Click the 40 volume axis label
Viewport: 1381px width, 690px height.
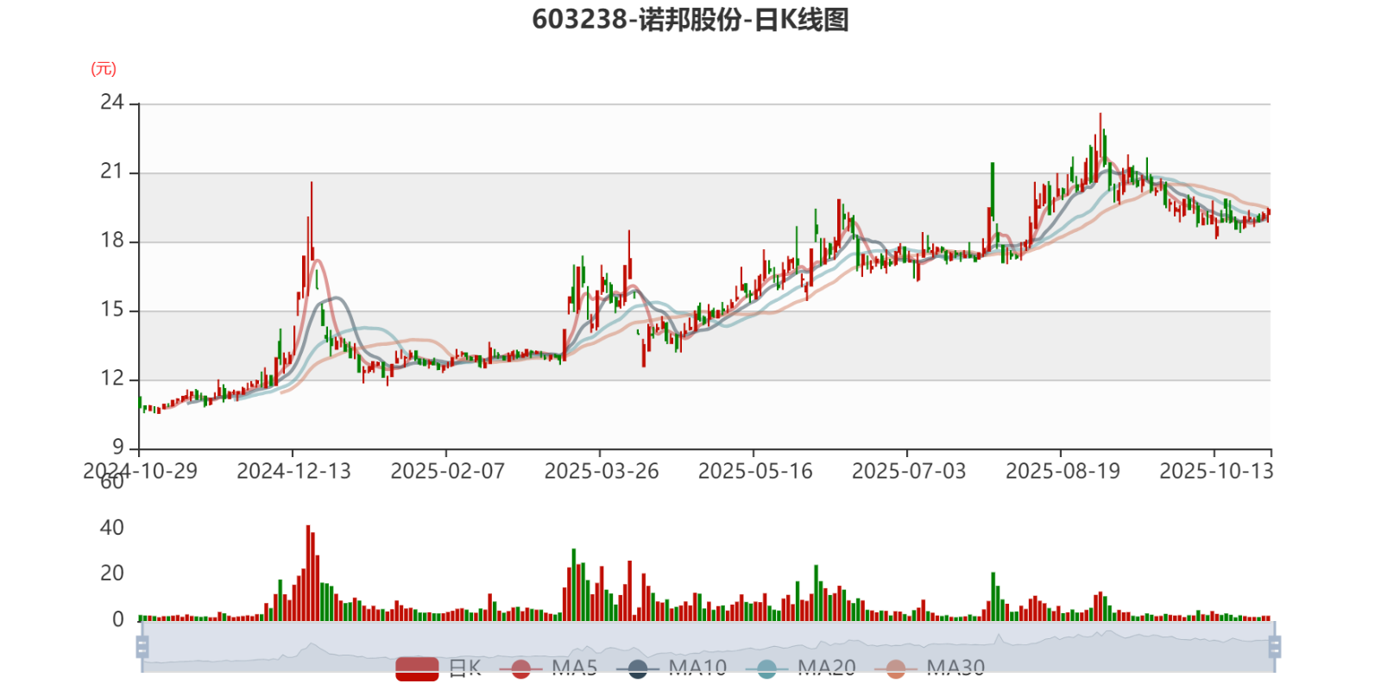[112, 528]
